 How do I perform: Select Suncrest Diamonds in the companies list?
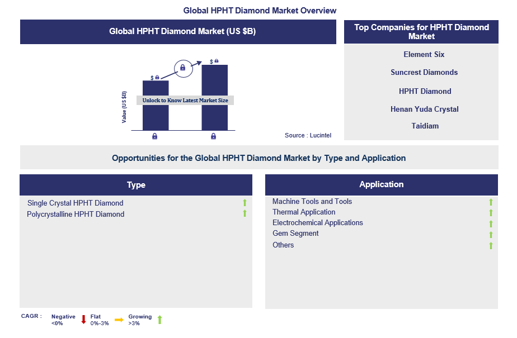coord(424,72)
